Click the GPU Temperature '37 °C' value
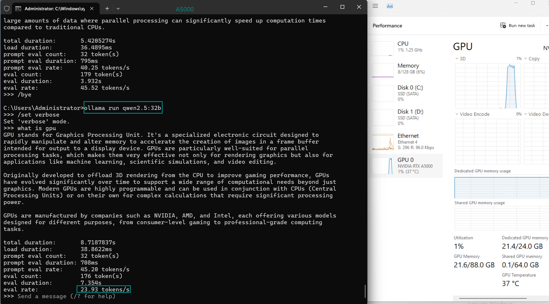Screen dimensions: 549x304 coord(510,284)
